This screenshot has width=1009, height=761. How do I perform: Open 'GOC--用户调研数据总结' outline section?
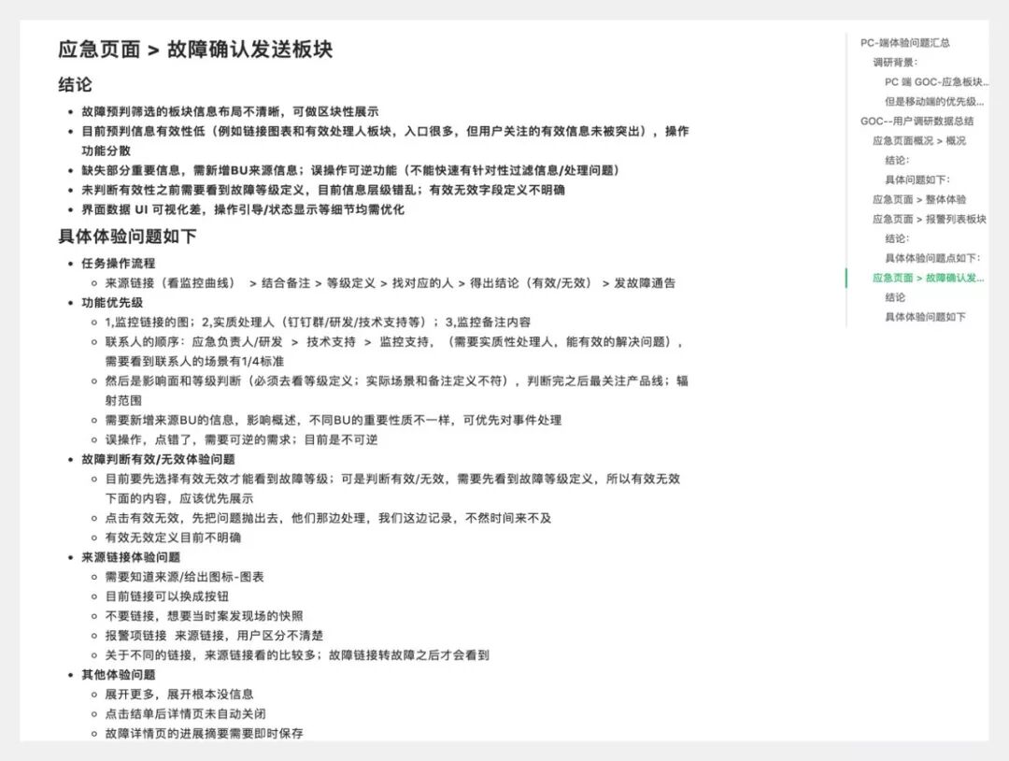pos(917,121)
